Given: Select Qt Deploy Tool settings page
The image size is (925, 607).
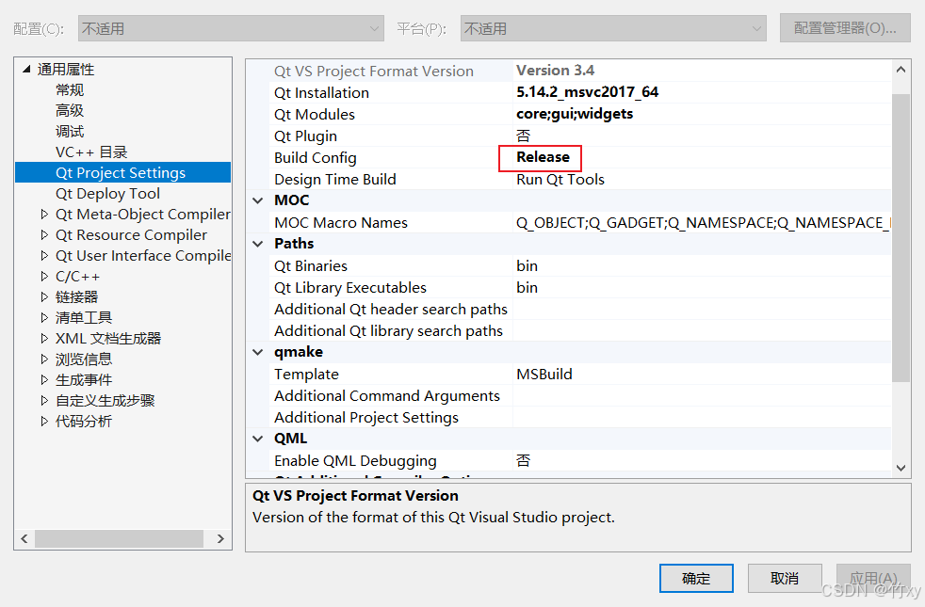Looking at the screenshot, I should pyautogui.click(x=107, y=193).
